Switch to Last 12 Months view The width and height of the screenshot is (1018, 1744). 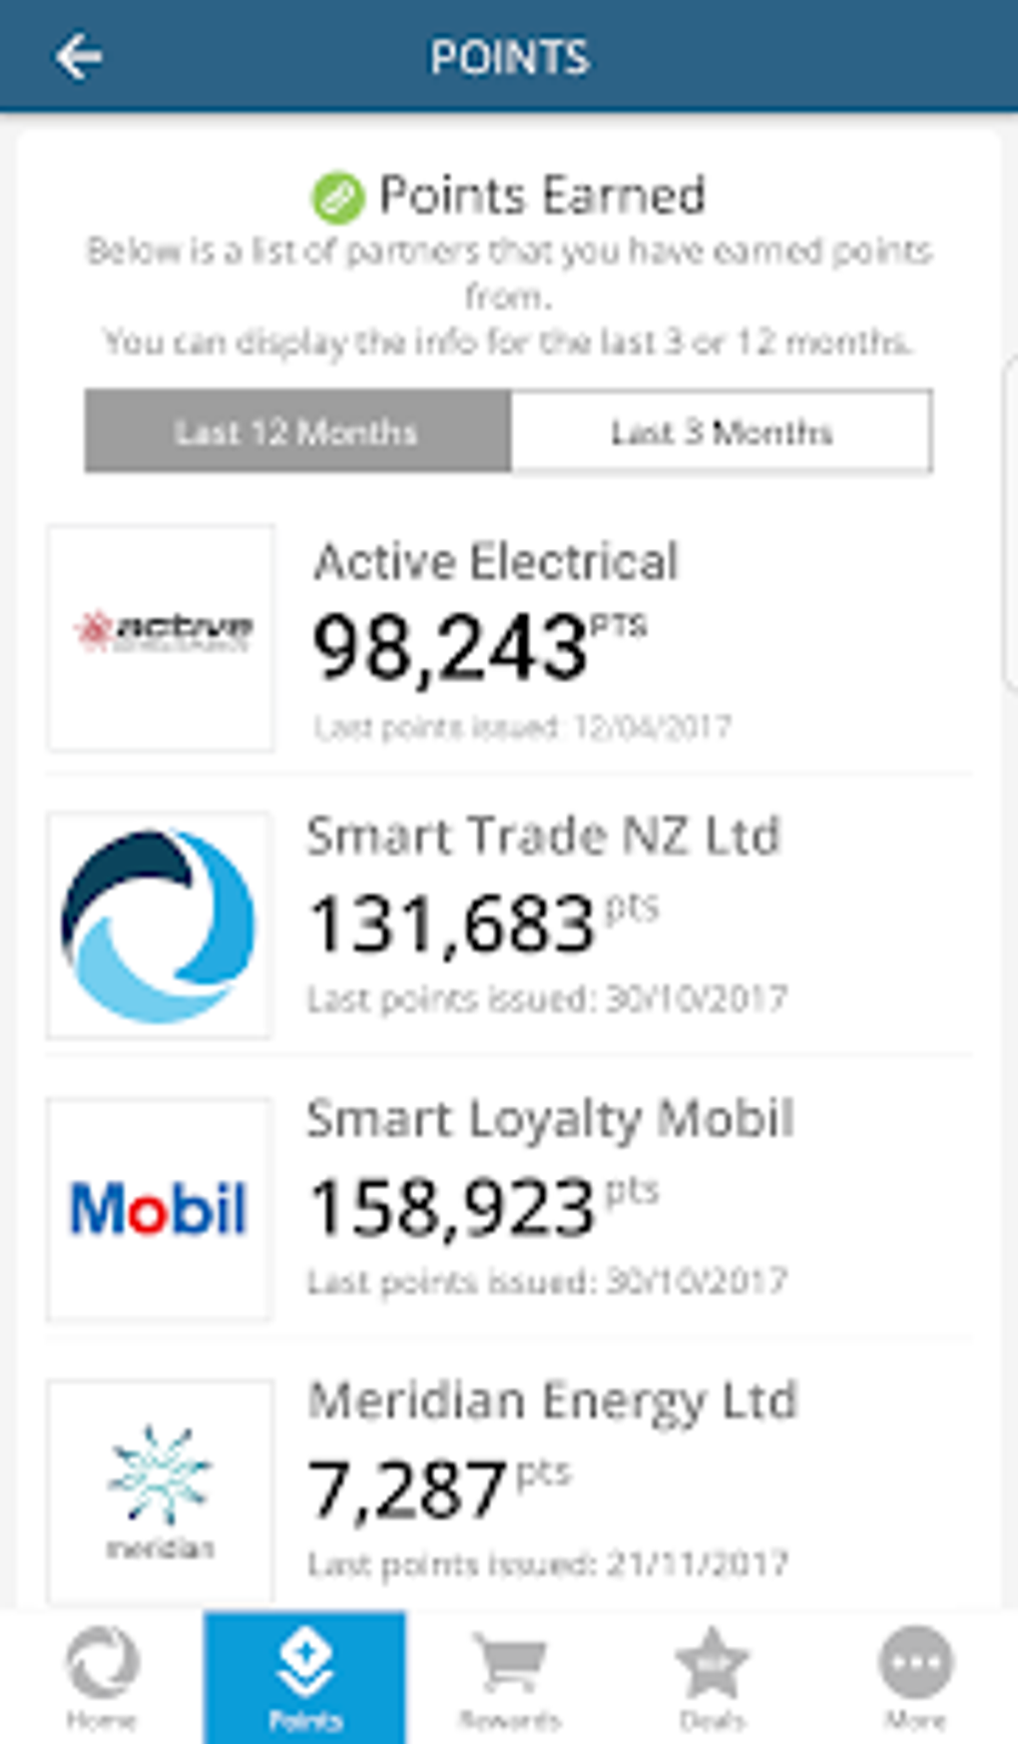(x=297, y=431)
